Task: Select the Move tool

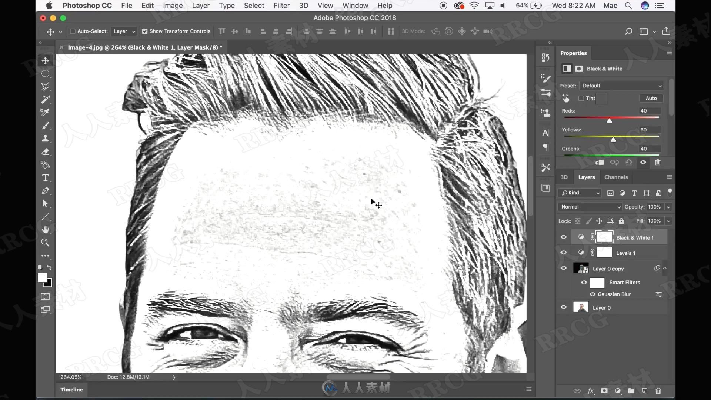Action: tap(46, 60)
